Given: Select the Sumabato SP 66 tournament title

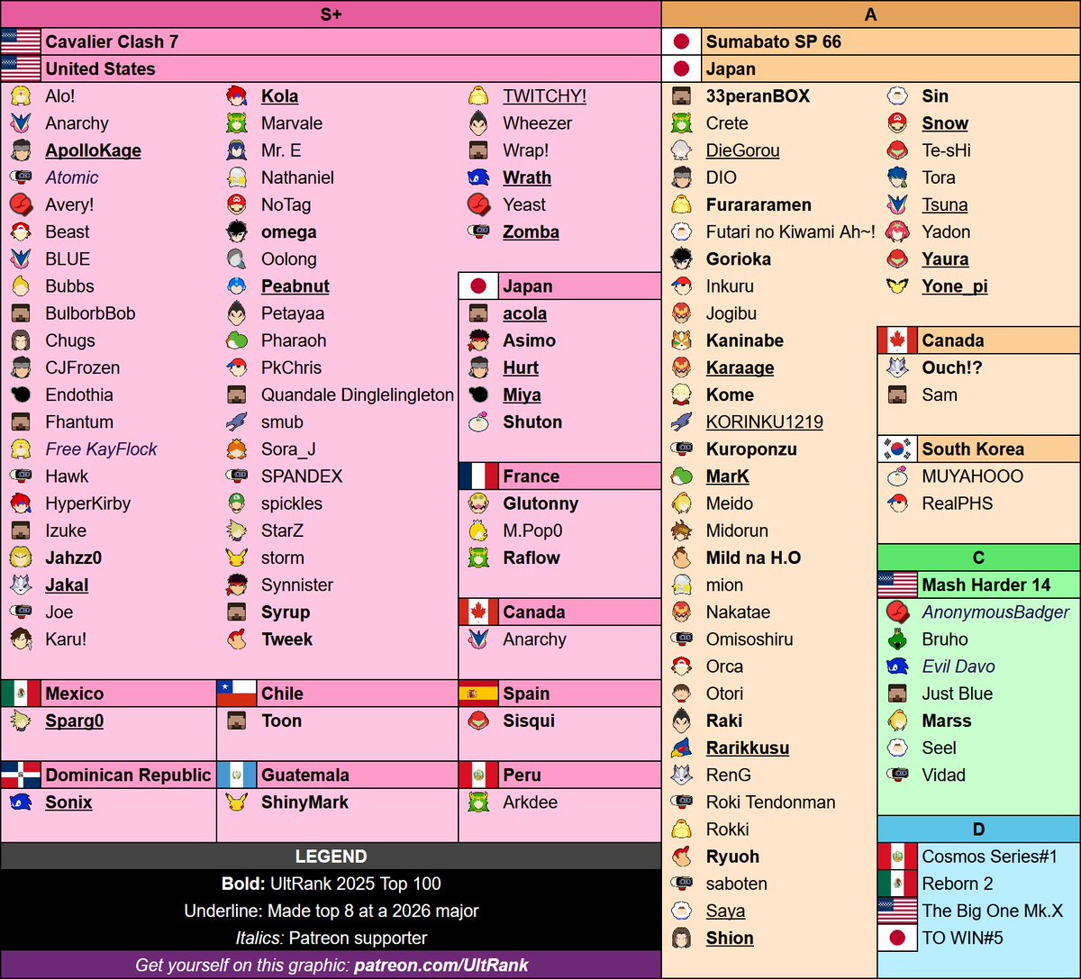Looking at the screenshot, I should click(773, 41).
